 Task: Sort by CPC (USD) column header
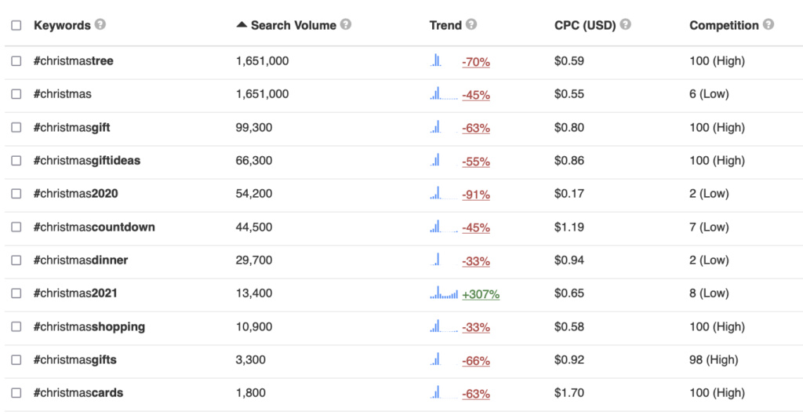tap(585, 25)
